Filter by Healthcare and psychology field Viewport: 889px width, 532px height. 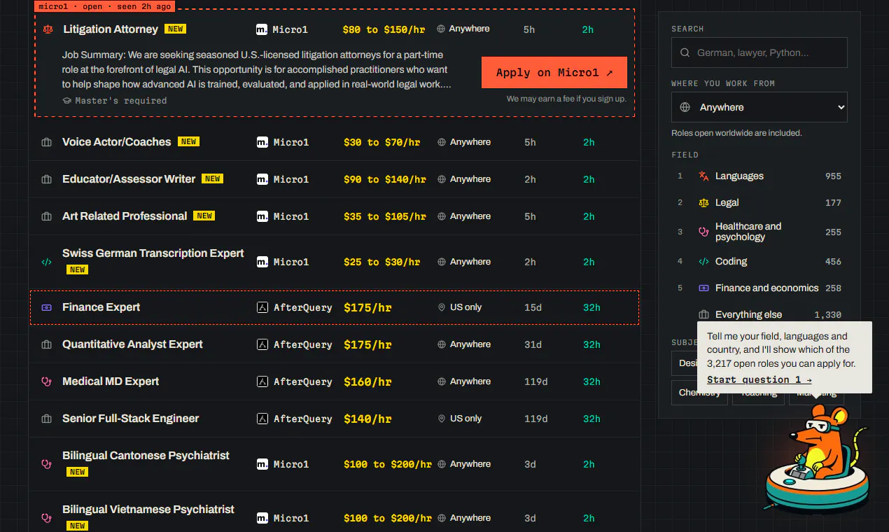(x=759, y=232)
